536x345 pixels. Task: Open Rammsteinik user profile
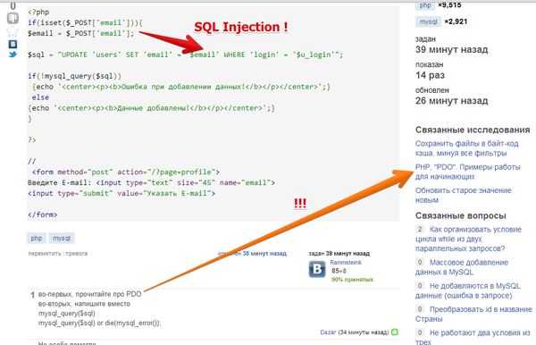(346, 263)
